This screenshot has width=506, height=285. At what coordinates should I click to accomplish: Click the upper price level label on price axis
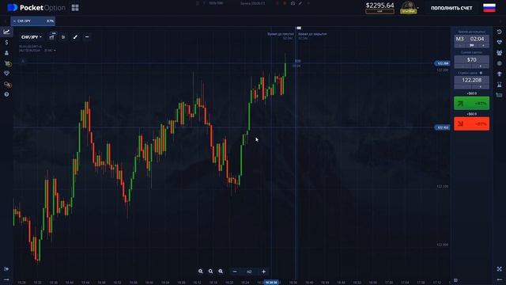click(x=442, y=63)
